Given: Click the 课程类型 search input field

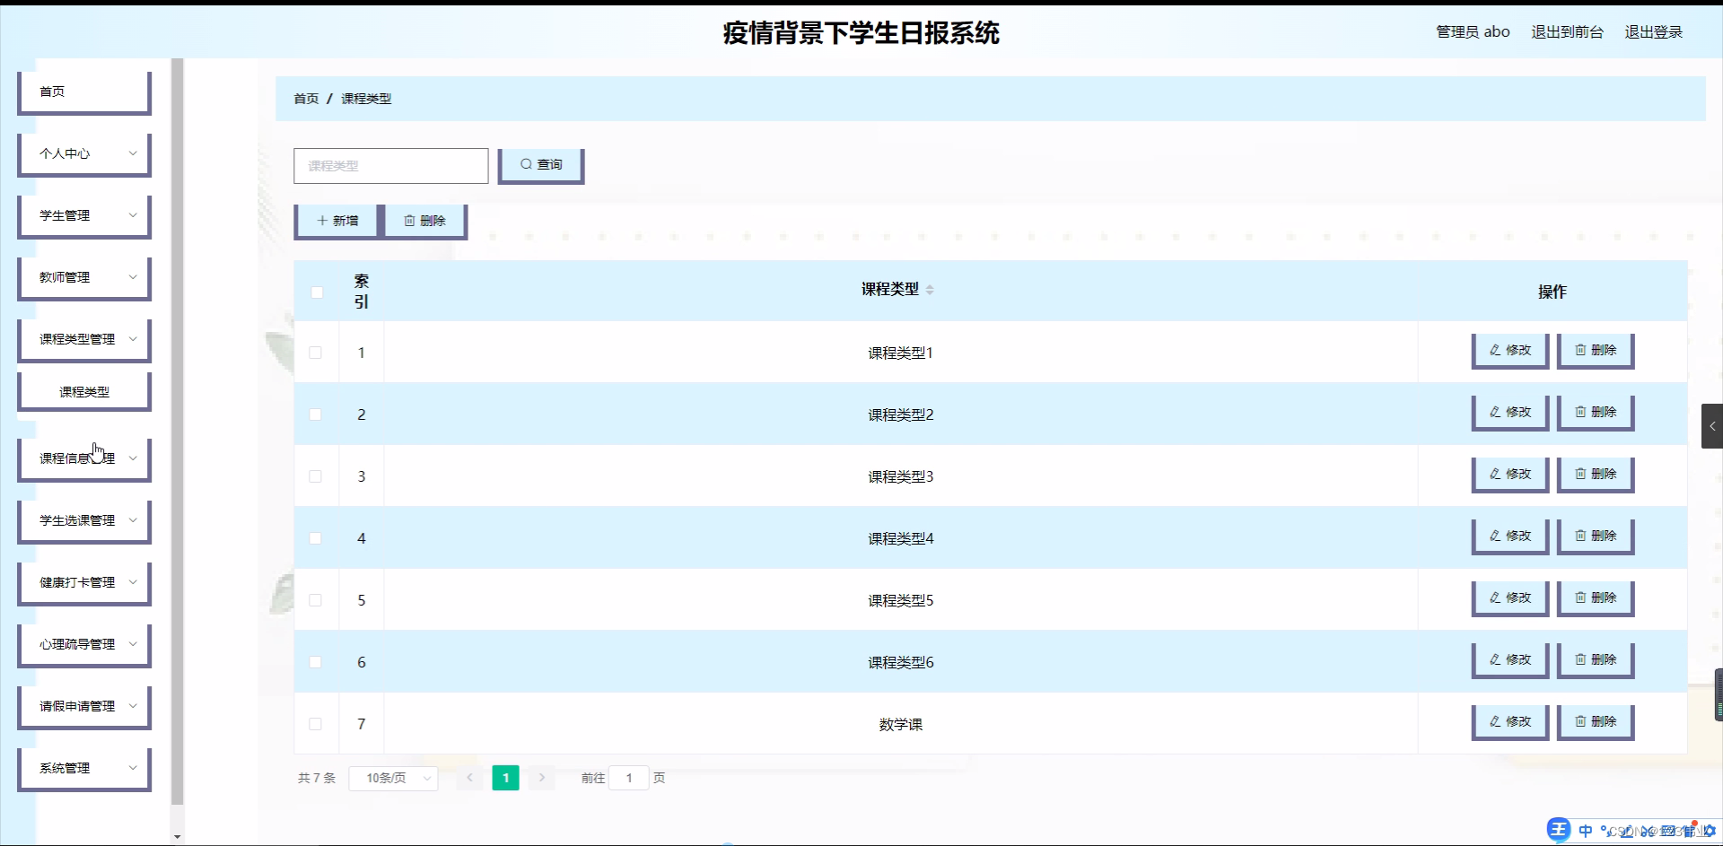Looking at the screenshot, I should (390, 165).
